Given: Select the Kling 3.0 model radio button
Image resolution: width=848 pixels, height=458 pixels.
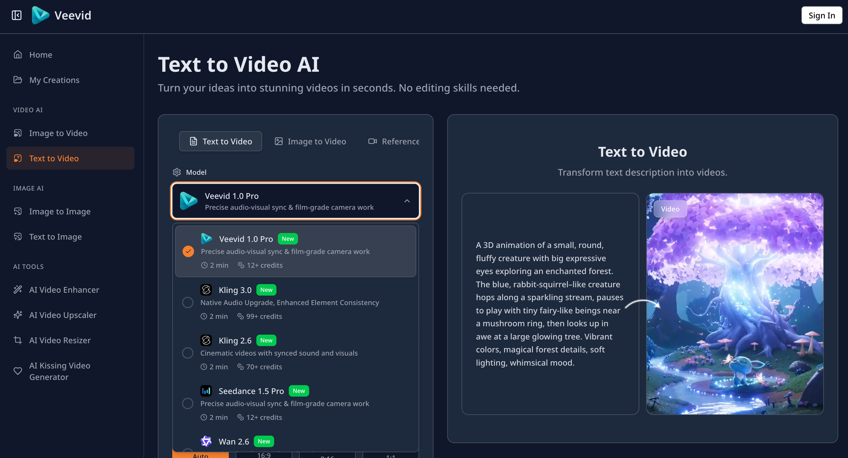Looking at the screenshot, I should pyautogui.click(x=188, y=302).
